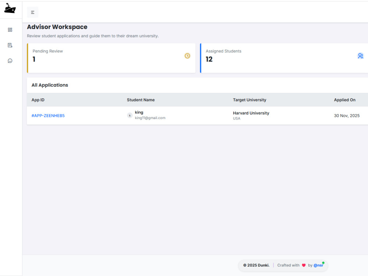Click the date 30 Nov, 2025
The width and height of the screenshot is (368, 276).
pos(347,116)
